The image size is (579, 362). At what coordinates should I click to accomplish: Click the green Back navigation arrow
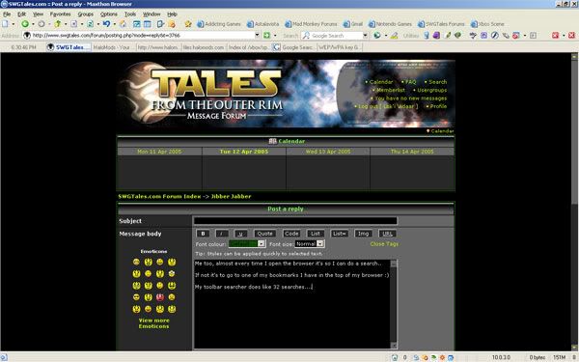(25, 24)
